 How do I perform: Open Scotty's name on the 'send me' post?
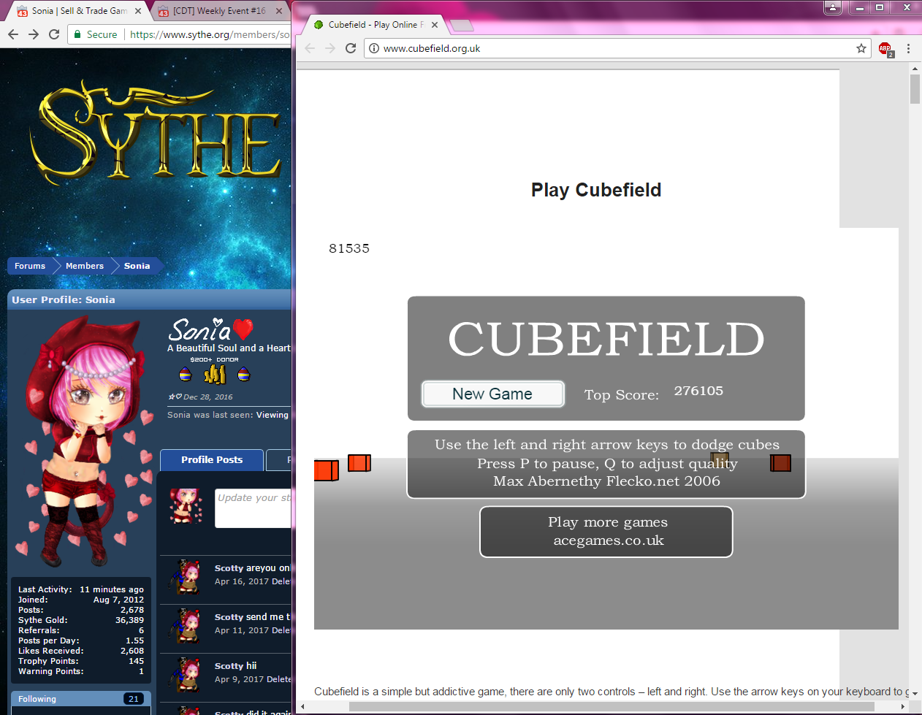[229, 617]
